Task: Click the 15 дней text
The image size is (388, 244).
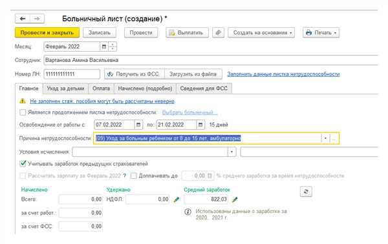Action: coord(219,125)
